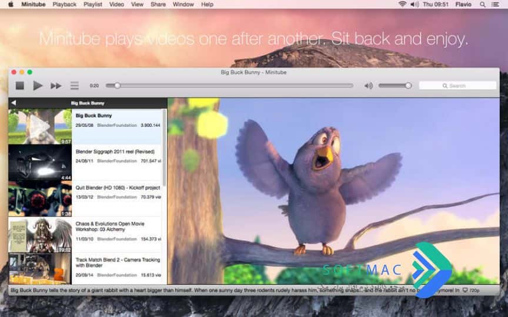Open the Notification Center icon
The height and width of the screenshot is (317, 508).
(496, 5)
